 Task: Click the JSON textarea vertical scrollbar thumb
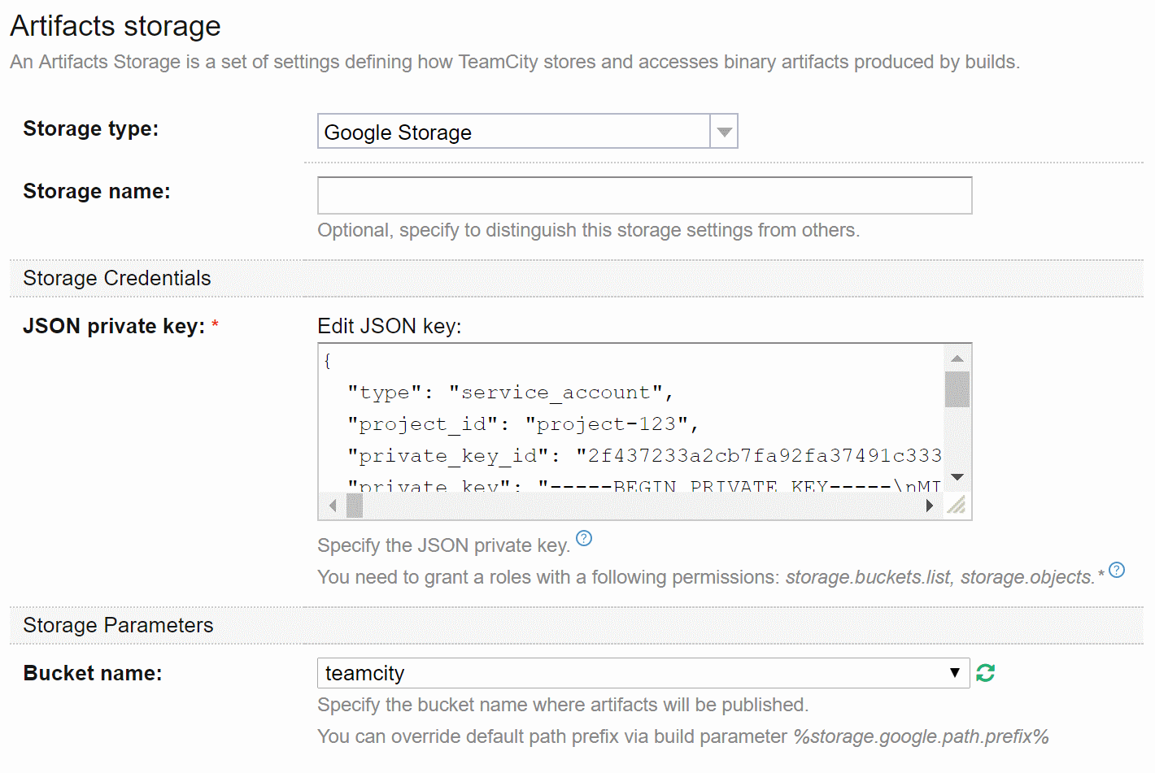[957, 389]
